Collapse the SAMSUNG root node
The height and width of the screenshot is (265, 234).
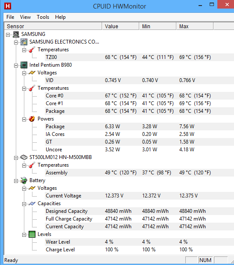[x=8, y=35]
